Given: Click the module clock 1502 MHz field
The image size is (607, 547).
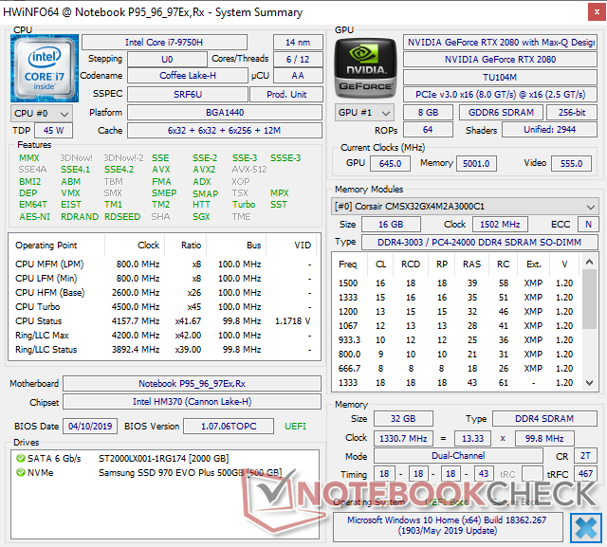Looking at the screenshot, I should tap(500, 225).
